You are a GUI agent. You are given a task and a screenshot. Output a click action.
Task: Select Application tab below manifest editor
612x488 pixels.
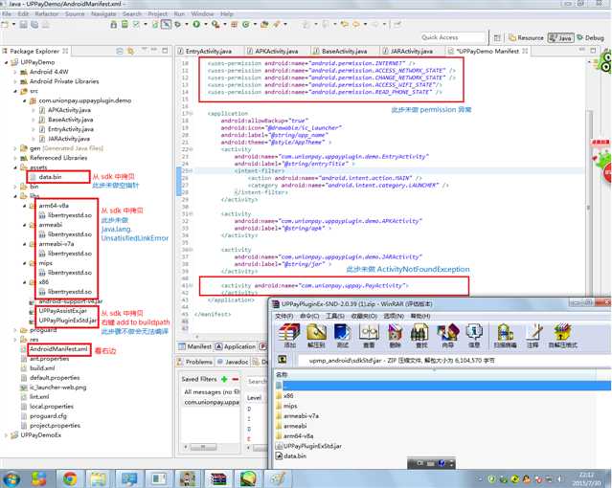pyautogui.click(x=236, y=346)
